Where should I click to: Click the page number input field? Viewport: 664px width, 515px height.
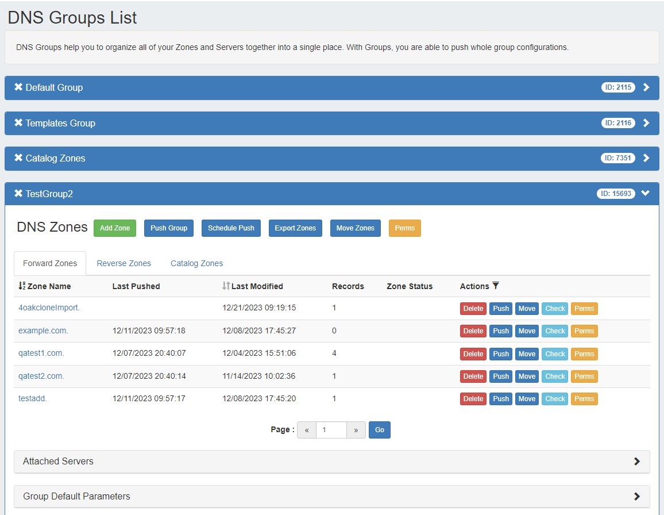click(x=331, y=430)
